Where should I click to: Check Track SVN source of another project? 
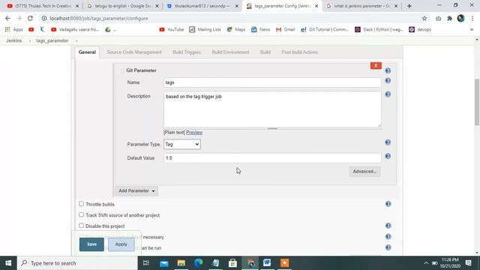[x=81, y=215]
